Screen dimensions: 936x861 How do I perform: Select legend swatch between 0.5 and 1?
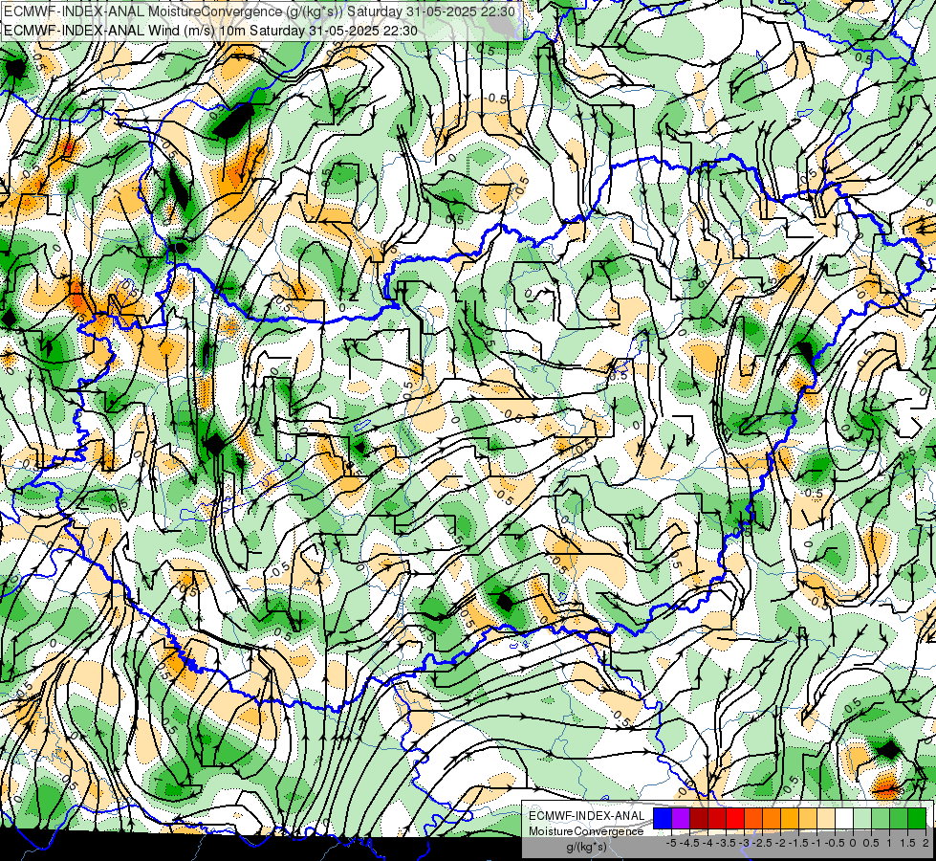tap(881, 818)
